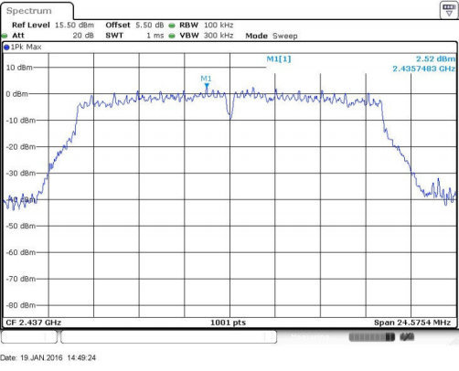The image size is (459, 371).
Task: Click the -60 dBm axis label
Action: click(x=21, y=252)
